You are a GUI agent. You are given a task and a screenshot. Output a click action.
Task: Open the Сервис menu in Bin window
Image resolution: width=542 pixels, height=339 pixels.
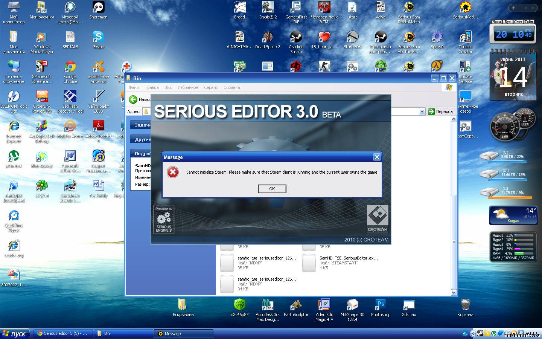tap(211, 87)
